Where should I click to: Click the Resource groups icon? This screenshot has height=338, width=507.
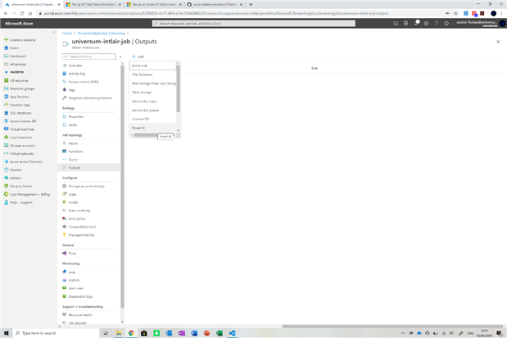click(6, 88)
